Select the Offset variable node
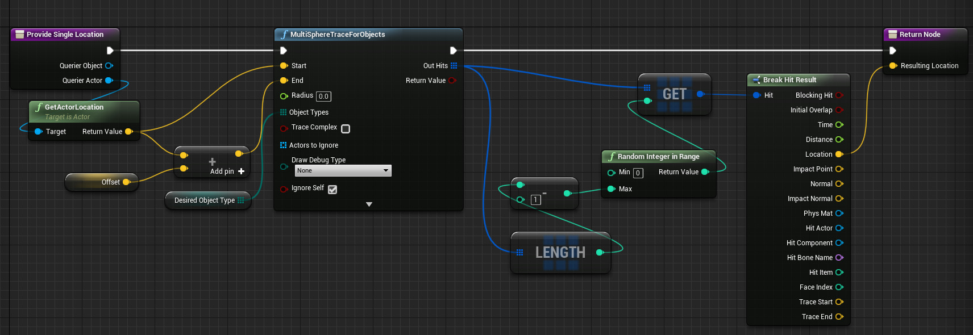The image size is (973, 335). (102, 182)
